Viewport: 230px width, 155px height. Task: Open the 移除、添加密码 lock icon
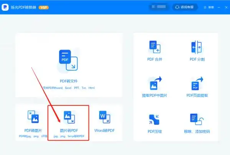click(x=197, y=119)
